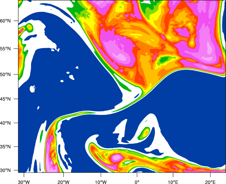Click the 10°W longitude label

click(101, 182)
